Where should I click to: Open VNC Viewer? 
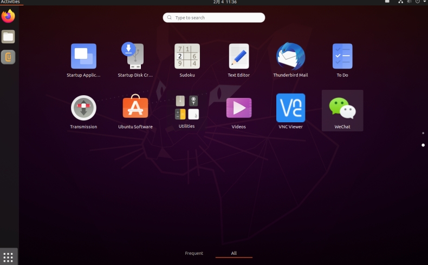pos(290,108)
